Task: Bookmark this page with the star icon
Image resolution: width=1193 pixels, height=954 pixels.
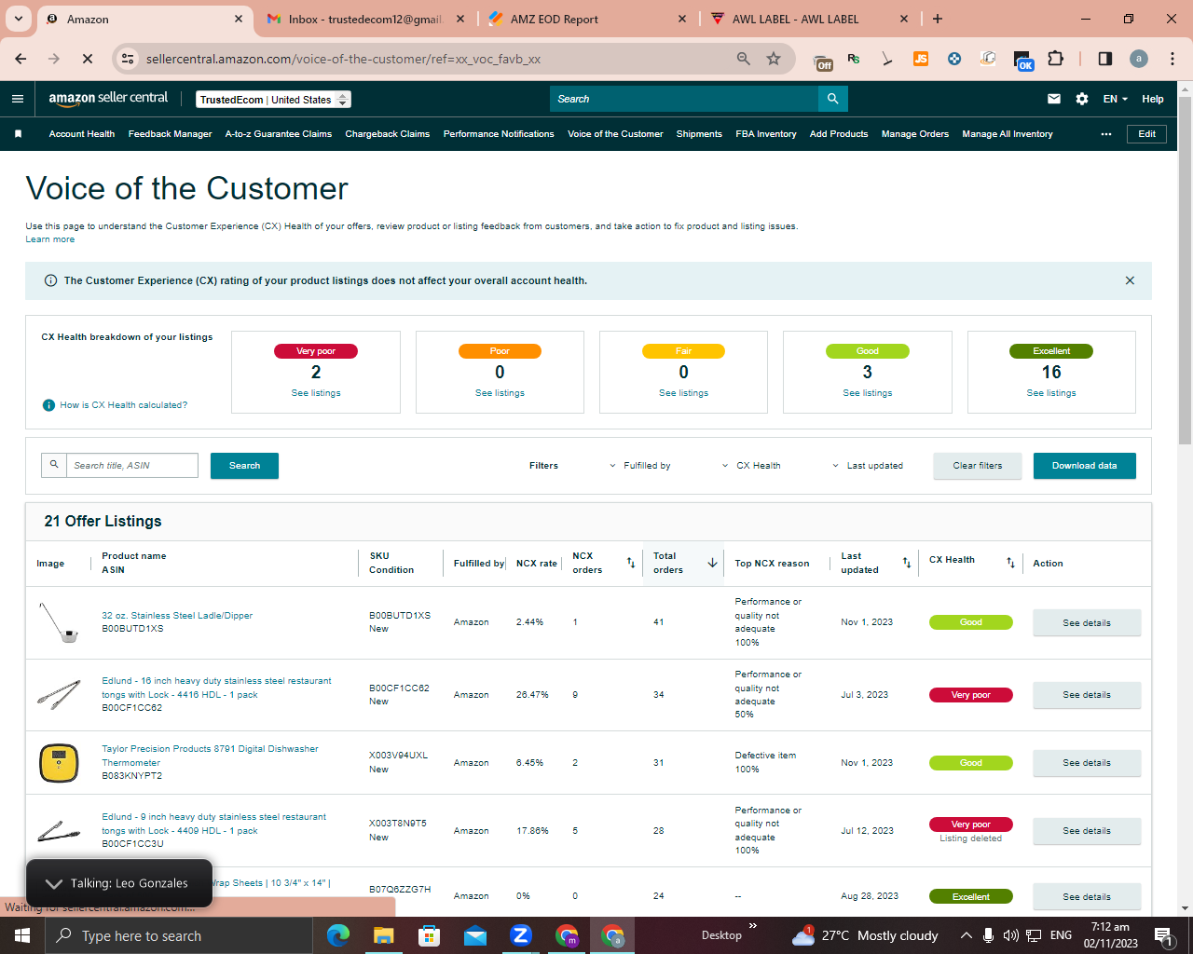Action: coord(774,59)
